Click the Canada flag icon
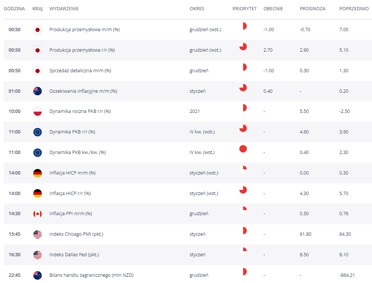Viewport: 372px width, 283px height. coord(37,214)
